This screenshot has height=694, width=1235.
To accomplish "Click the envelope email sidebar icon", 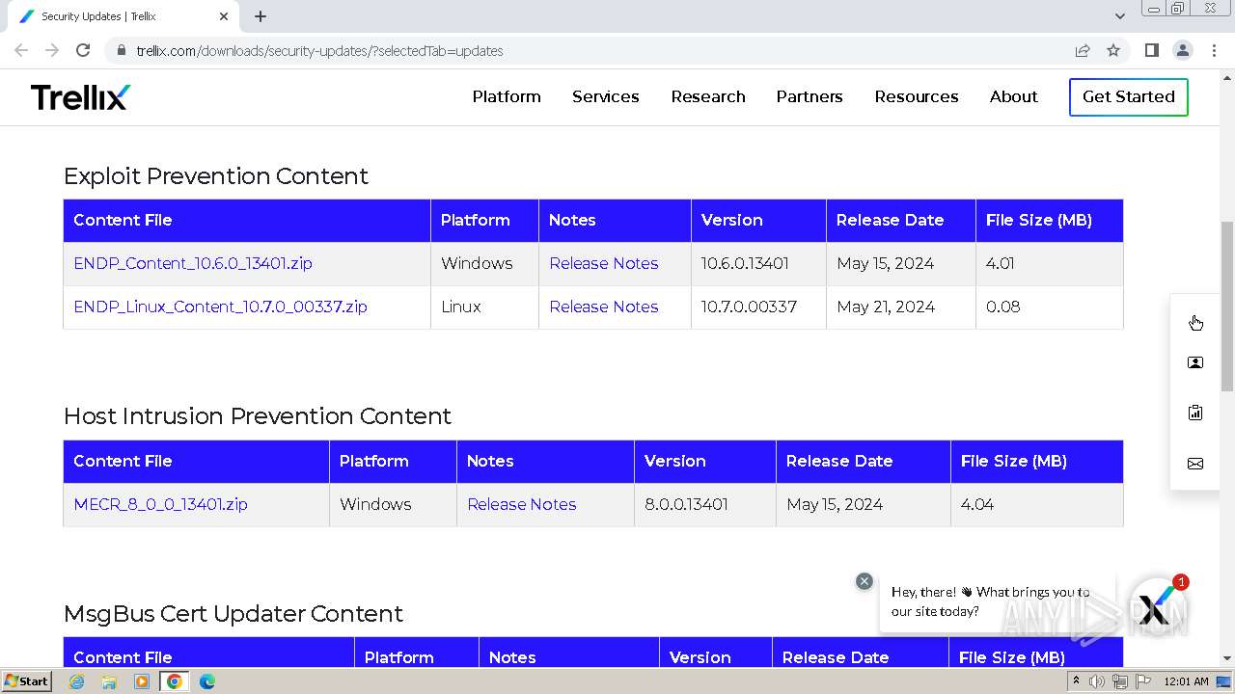I will pyautogui.click(x=1195, y=464).
